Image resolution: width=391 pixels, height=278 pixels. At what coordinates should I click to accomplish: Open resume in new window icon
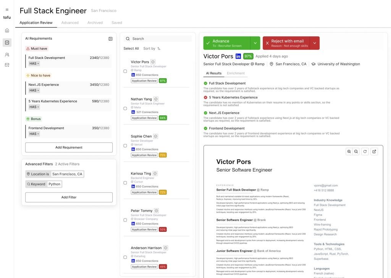point(374,152)
